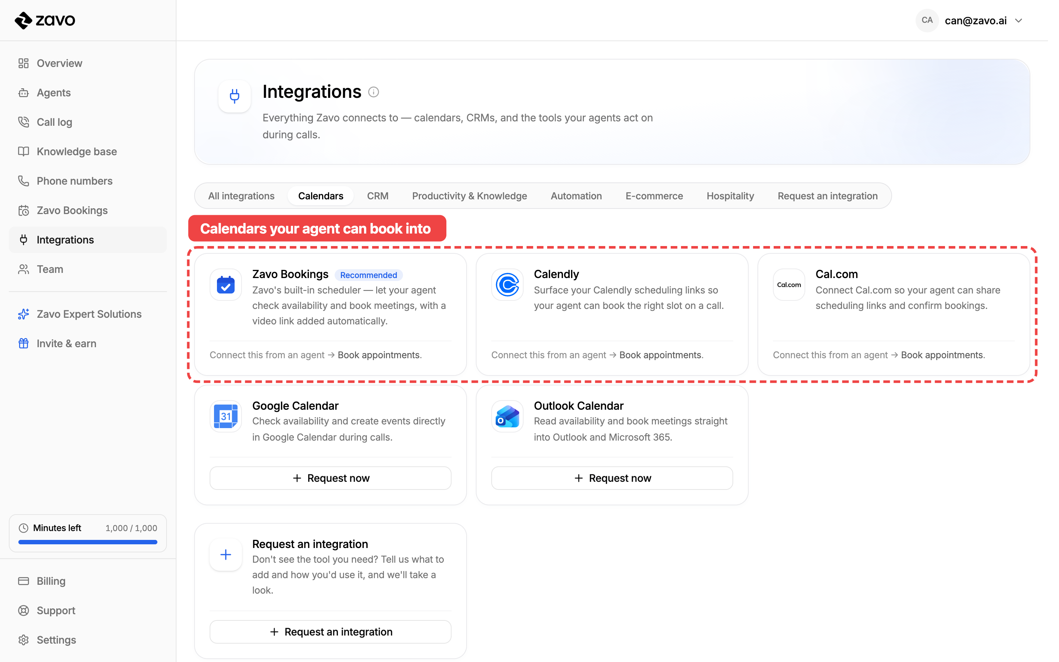The height and width of the screenshot is (662, 1059).
Task: Click the Cal.com logo icon
Action: (789, 285)
